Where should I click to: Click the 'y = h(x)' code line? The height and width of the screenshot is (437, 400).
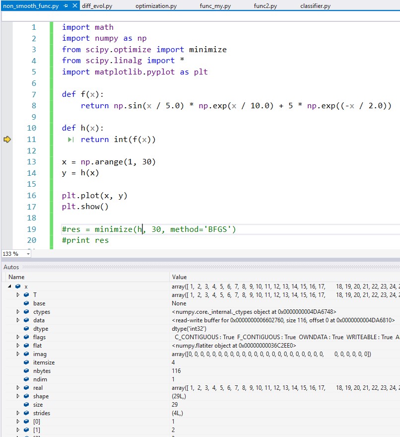click(80, 173)
